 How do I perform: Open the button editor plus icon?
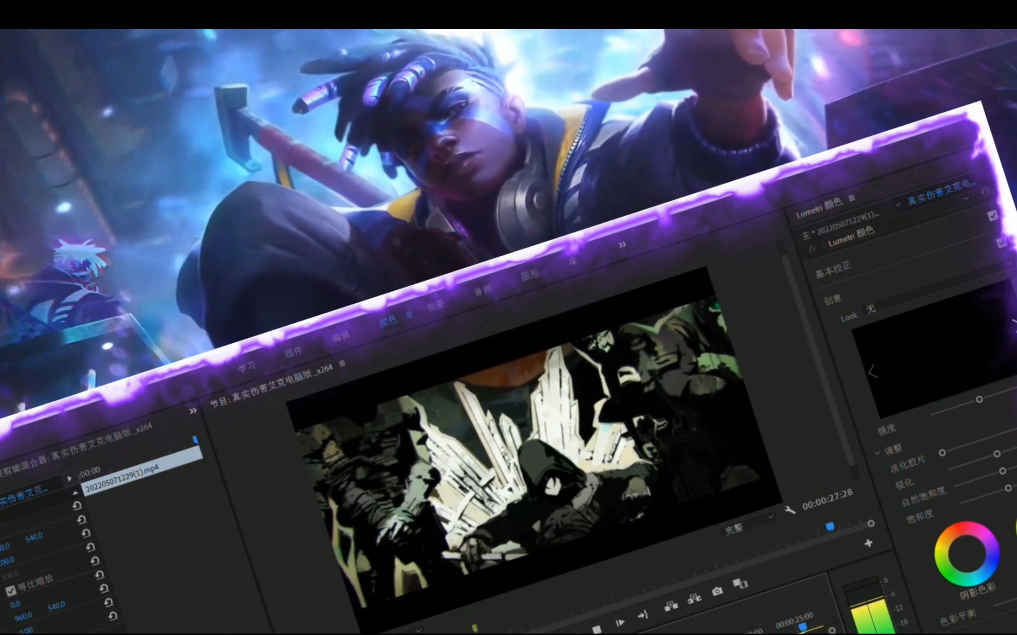tap(868, 543)
